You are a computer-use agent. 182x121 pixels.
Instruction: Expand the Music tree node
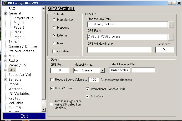[6, 56]
